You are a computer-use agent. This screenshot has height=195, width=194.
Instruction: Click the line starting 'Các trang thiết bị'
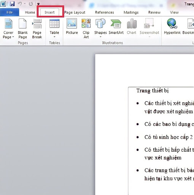169,171
